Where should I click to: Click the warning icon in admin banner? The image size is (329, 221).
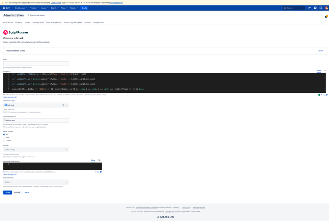click(2, 3)
